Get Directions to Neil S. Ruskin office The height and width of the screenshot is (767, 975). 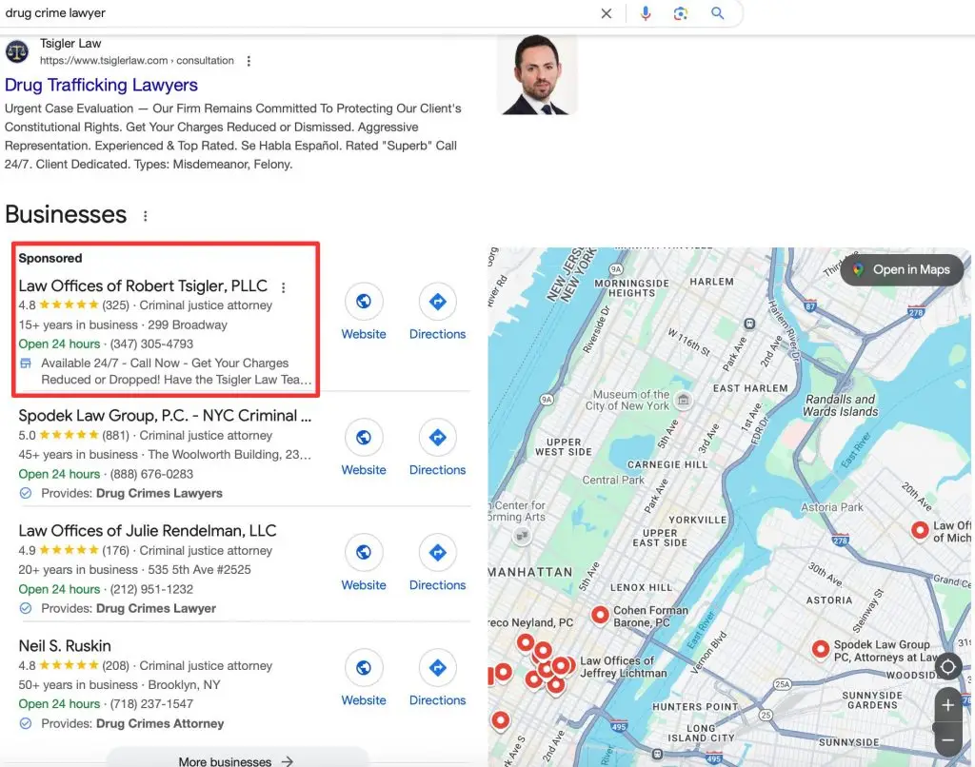point(437,669)
